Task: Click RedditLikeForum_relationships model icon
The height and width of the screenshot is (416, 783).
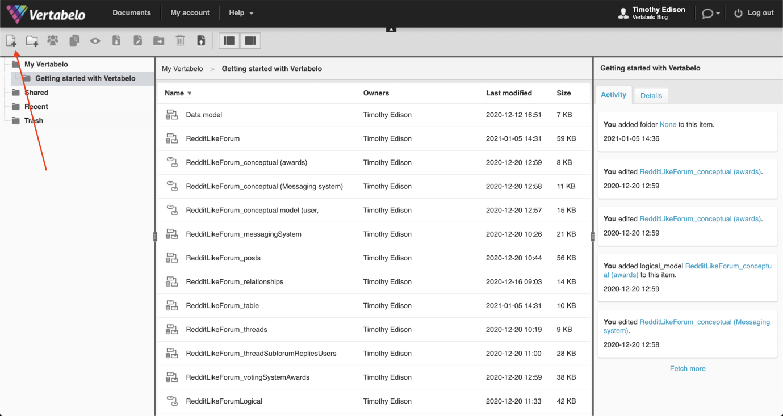Action: tap(171, 281)
